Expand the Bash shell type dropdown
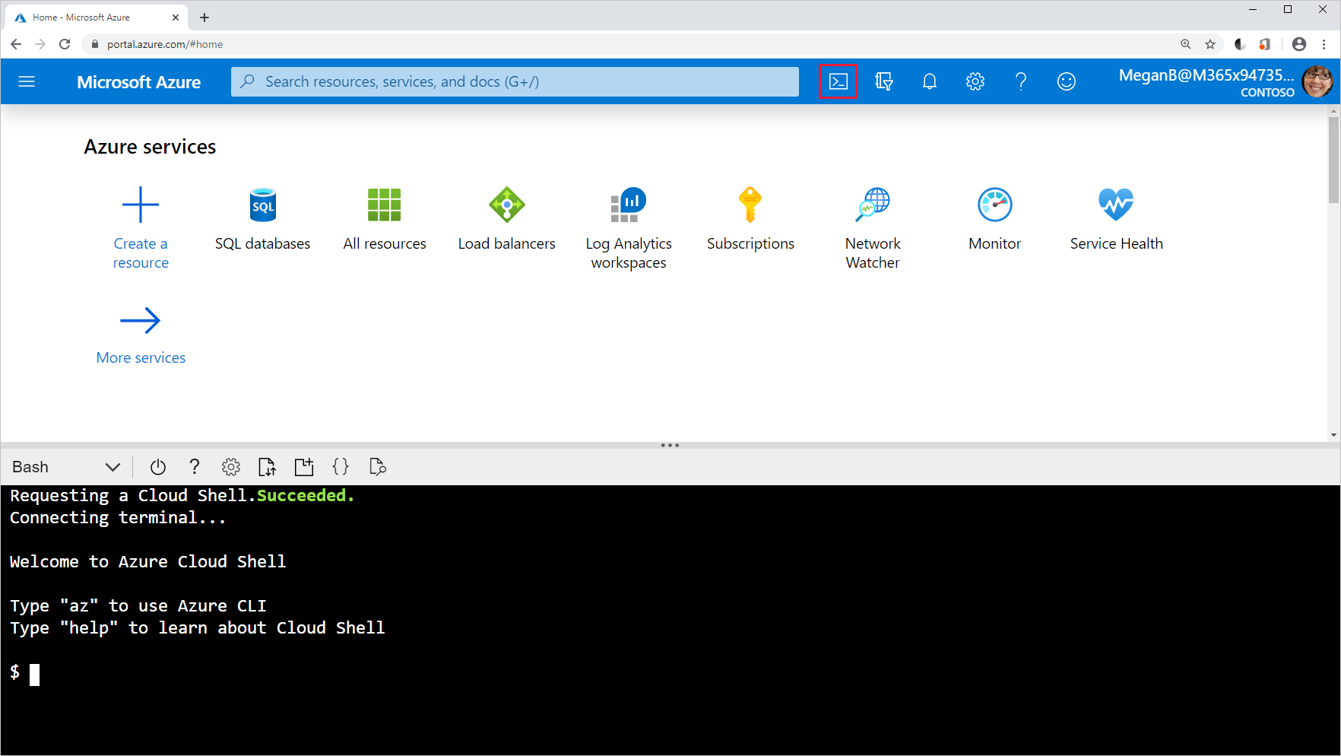1341x756 pixels. pos(66,467)
